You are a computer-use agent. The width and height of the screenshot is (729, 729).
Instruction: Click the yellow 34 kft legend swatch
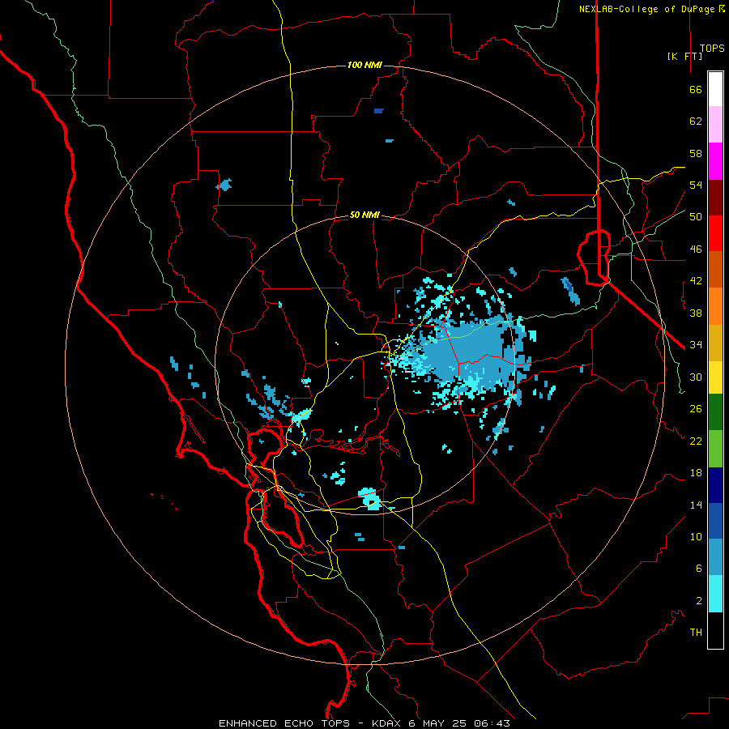click(715, 377)
